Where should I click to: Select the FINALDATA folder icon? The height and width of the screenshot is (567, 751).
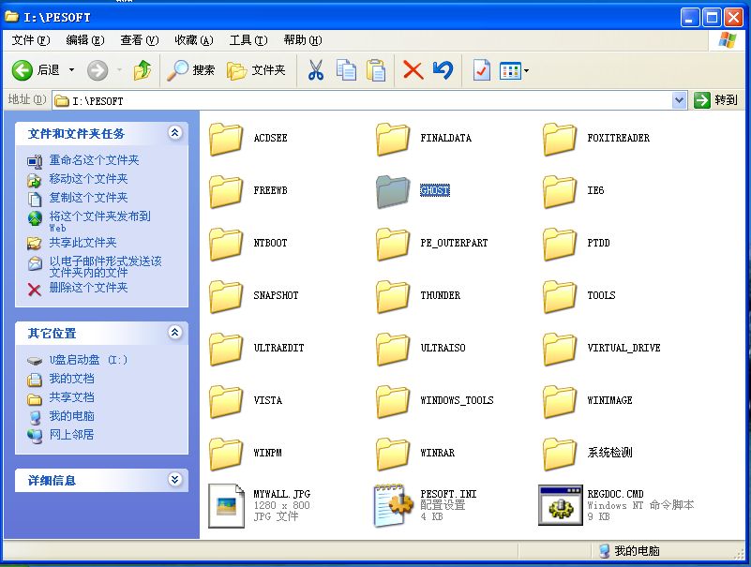393,139
